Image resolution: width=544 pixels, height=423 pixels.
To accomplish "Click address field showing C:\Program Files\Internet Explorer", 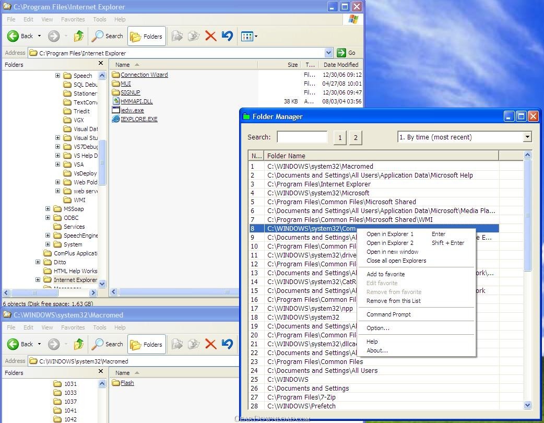I will (x=177, y=53).
